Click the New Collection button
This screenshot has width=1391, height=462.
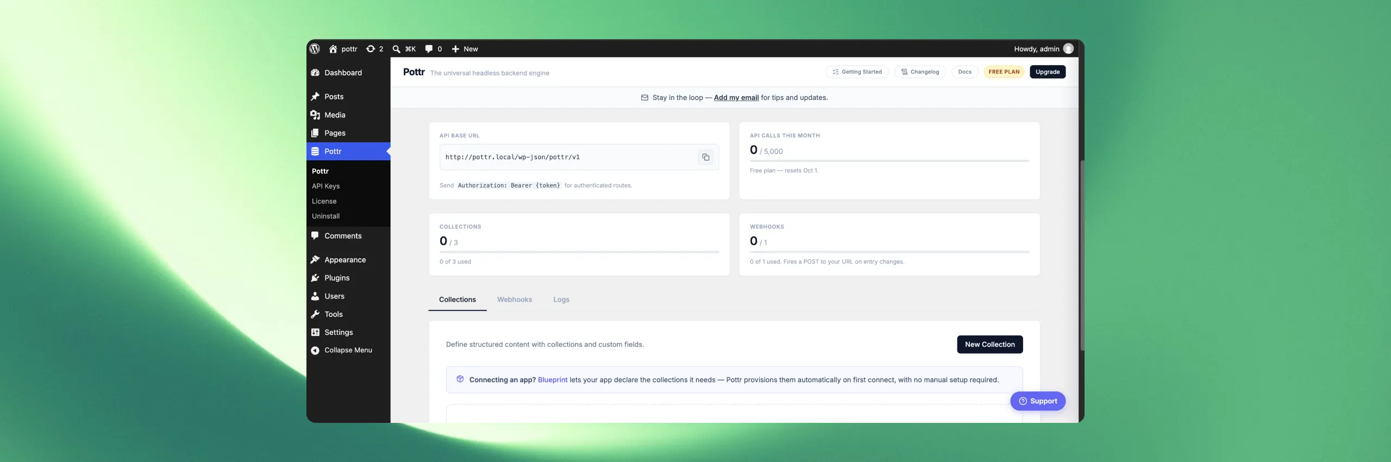click(989, 345)
